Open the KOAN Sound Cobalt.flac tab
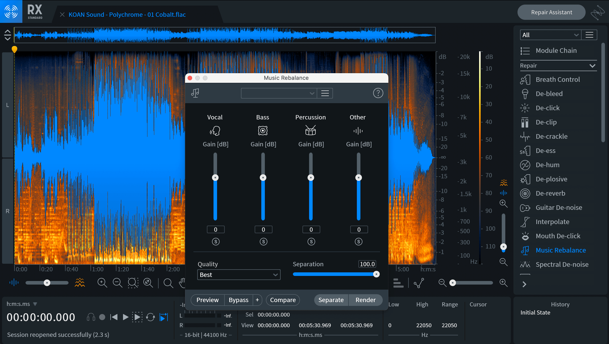609x344 pixels. pyautogui.click(x=127, y=14)
